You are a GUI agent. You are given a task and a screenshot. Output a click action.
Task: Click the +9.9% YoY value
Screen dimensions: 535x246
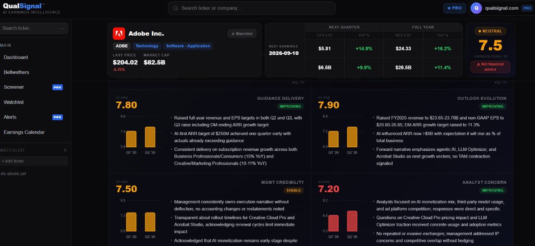(364, 68)
